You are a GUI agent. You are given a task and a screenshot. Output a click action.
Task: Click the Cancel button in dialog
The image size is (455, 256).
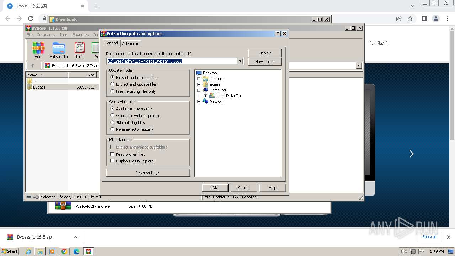point(243,188)
